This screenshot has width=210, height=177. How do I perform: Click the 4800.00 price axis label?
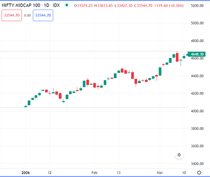coord(197,41)
